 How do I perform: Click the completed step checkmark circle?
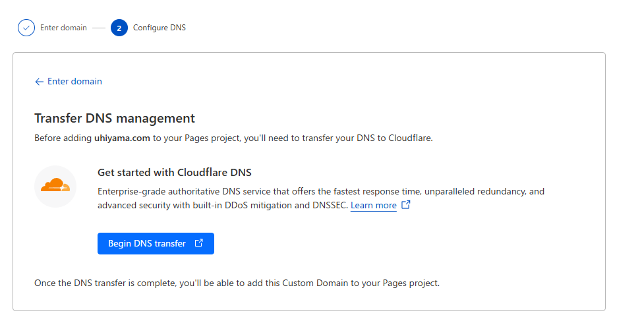[x=26, y=28]
